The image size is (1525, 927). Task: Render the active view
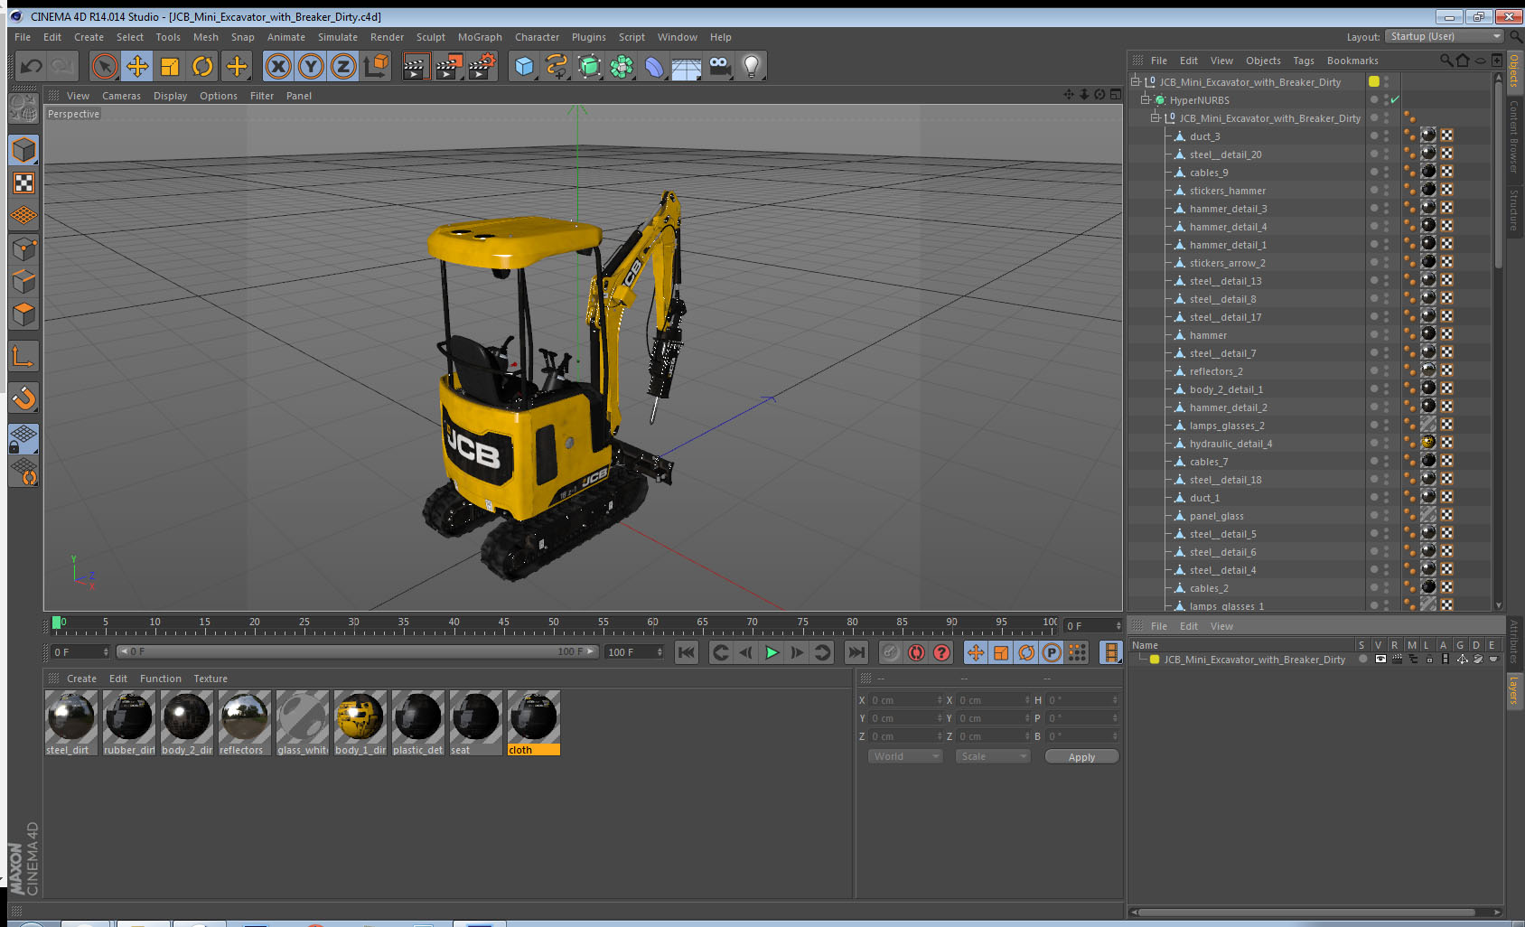416,66
